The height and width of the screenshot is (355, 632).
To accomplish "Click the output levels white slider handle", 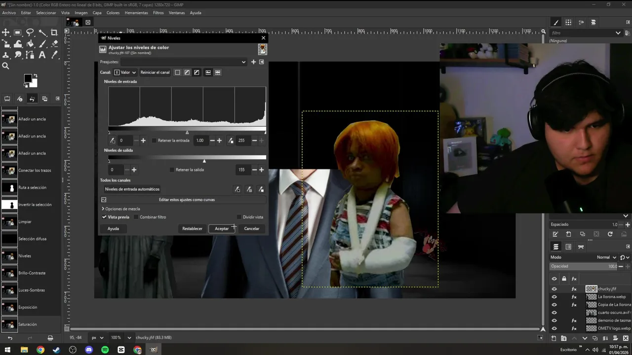I will point(204,161).
